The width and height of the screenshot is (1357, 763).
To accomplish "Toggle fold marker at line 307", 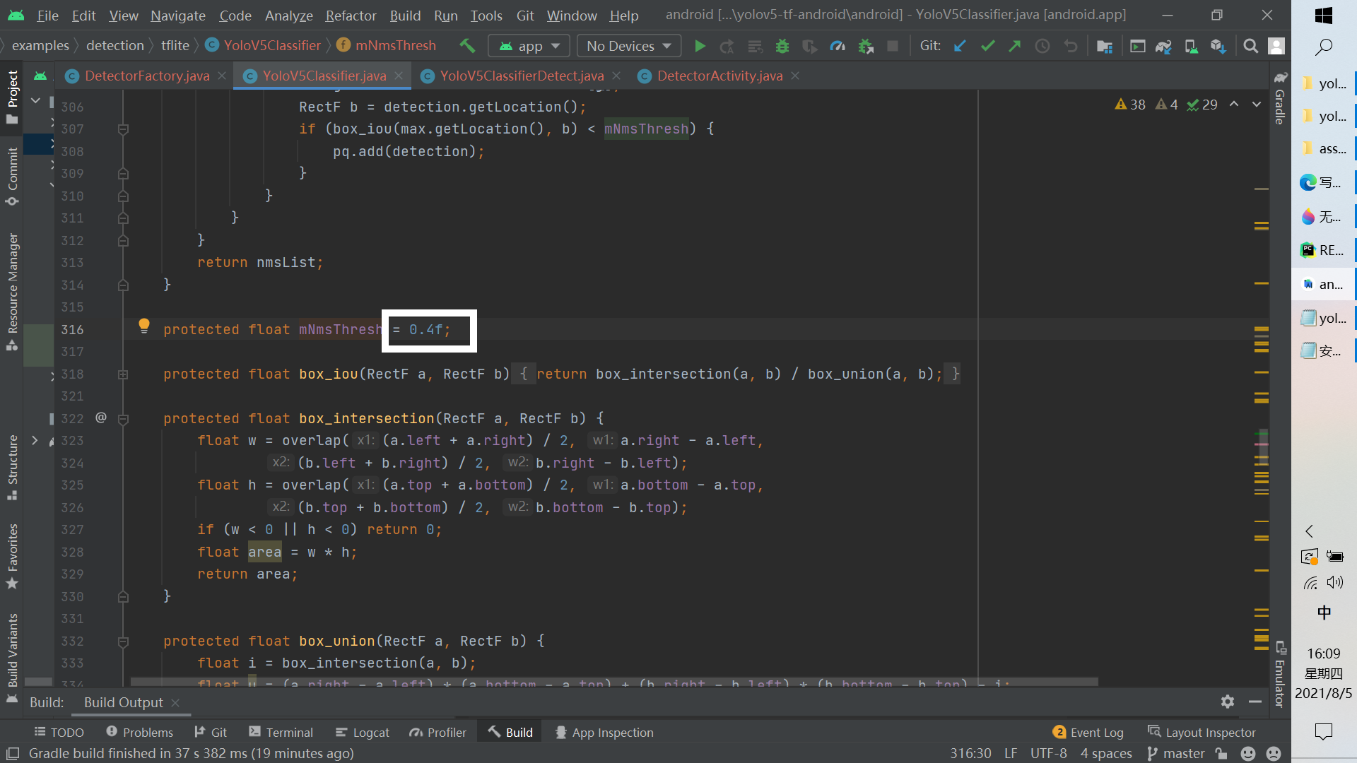I will coord(123,129).
